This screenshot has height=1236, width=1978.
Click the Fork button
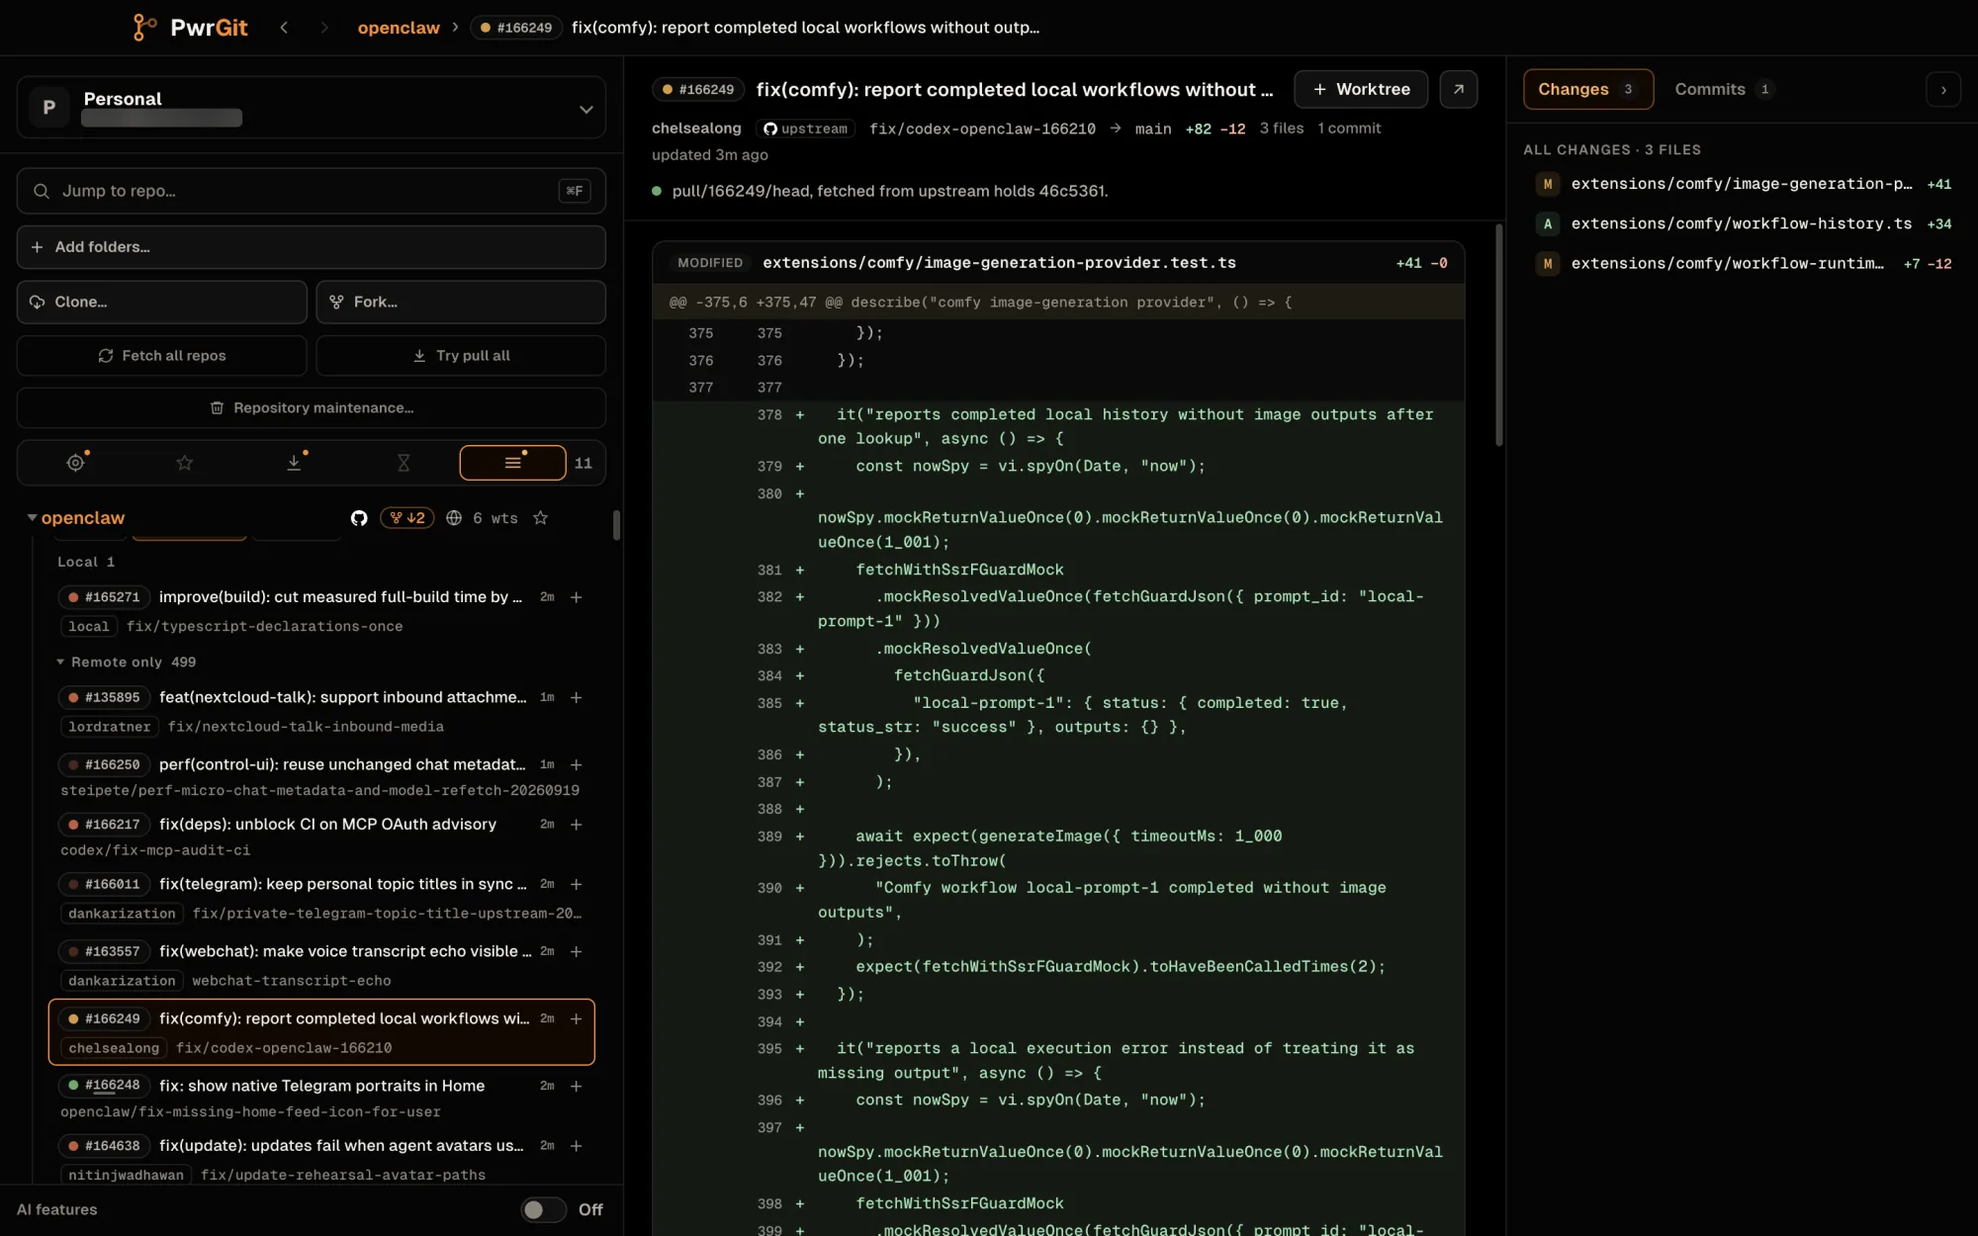[x=461, y=302]
